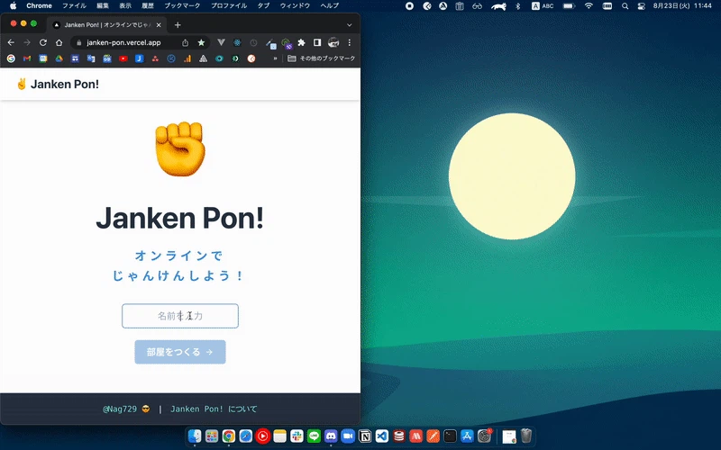Open Google Analytics bookmark icon

(187, 58)
